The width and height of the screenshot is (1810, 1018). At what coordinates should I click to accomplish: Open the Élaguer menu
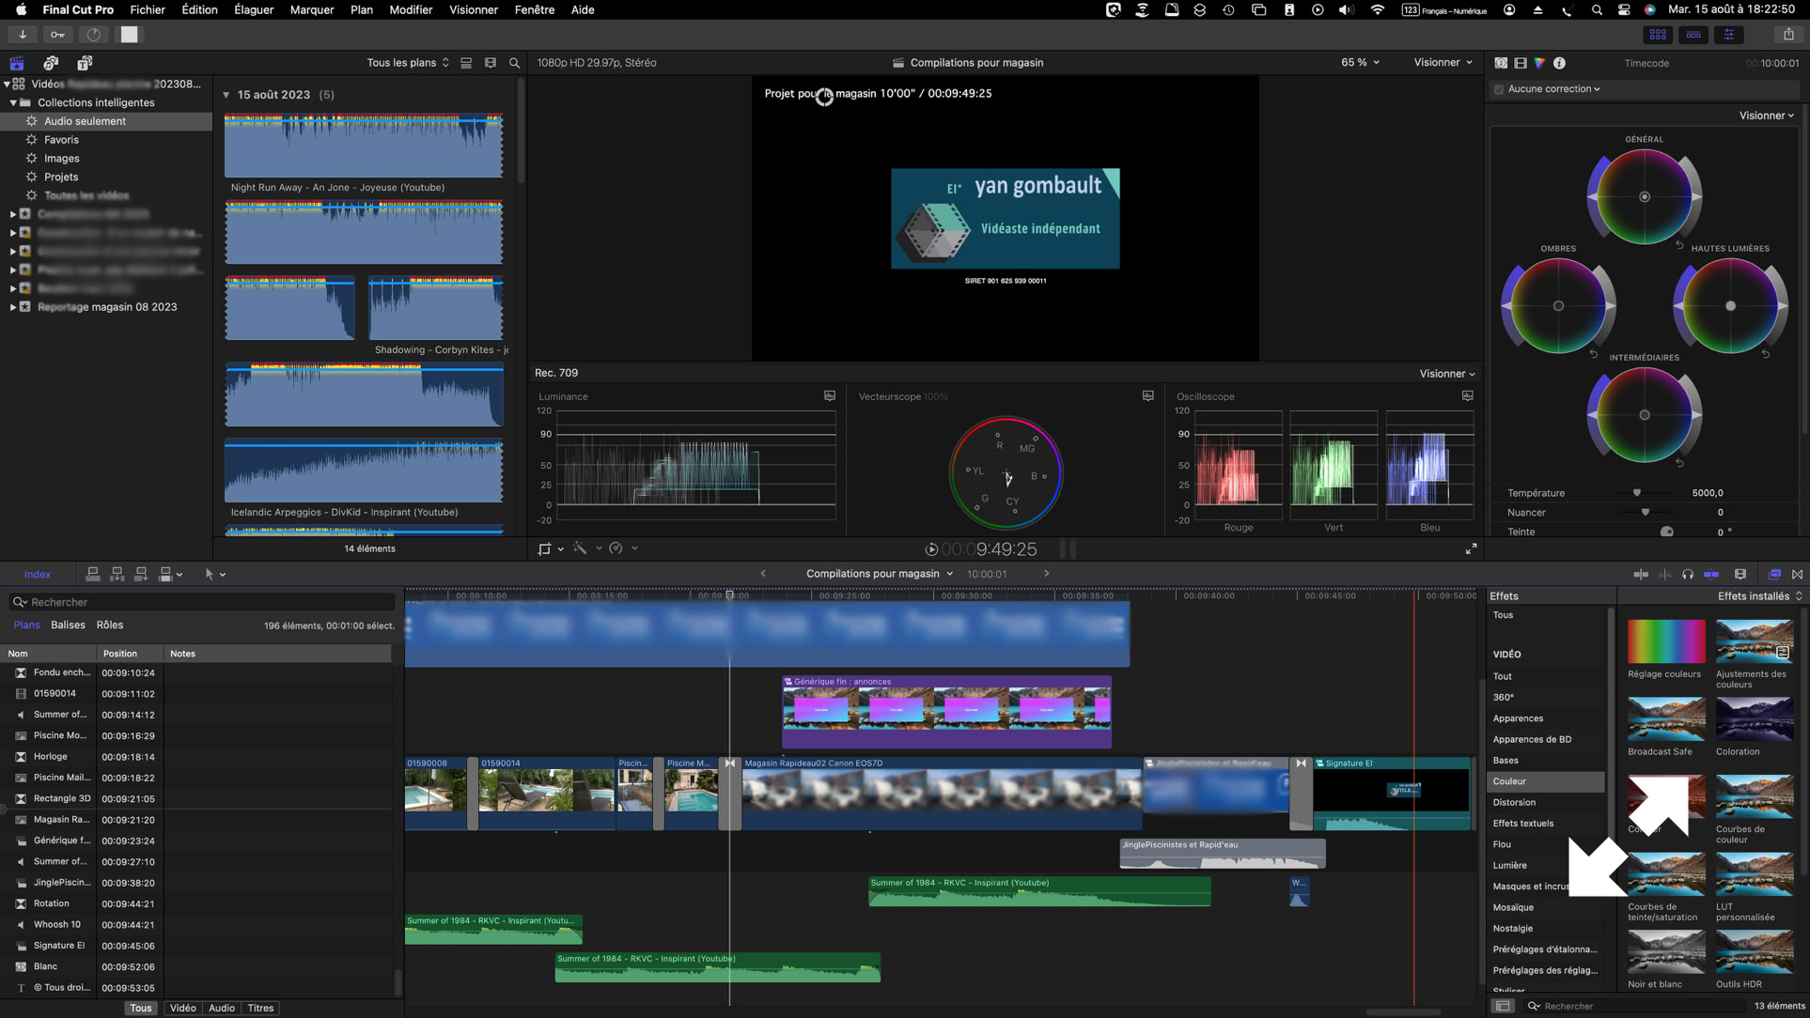click(254, 9)
